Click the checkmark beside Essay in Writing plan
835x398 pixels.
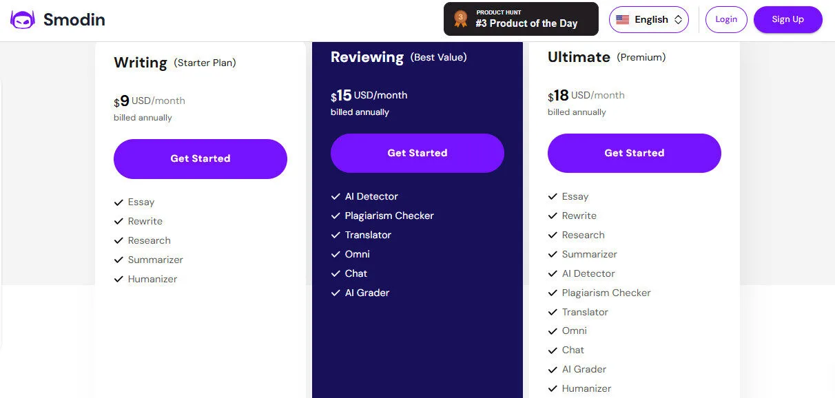118,202
